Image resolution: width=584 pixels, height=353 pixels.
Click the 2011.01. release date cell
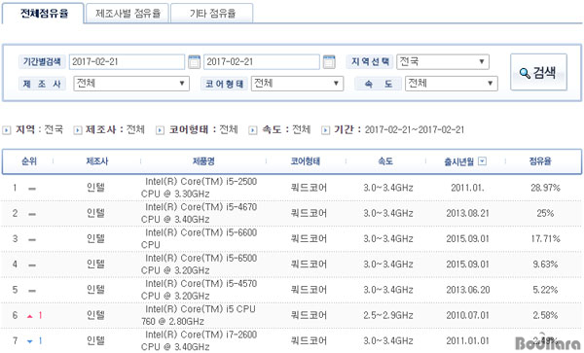tap(468, 188)
